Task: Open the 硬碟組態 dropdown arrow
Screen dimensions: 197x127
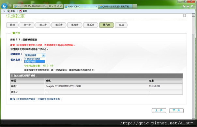Action: pyautogui.click(x=43, y=55)
